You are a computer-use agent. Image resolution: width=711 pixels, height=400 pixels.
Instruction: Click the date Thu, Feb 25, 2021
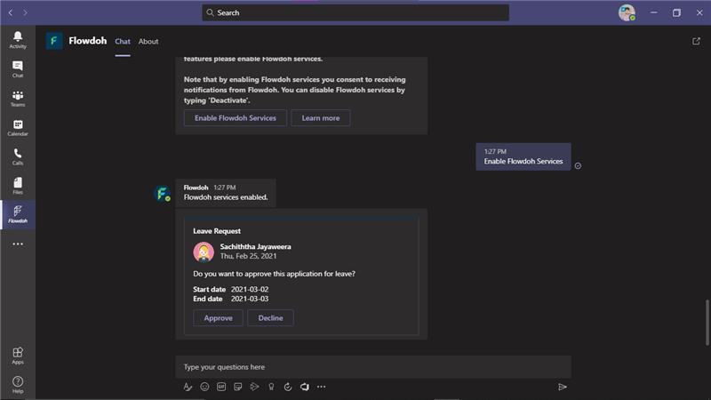[x=249, y=256]
